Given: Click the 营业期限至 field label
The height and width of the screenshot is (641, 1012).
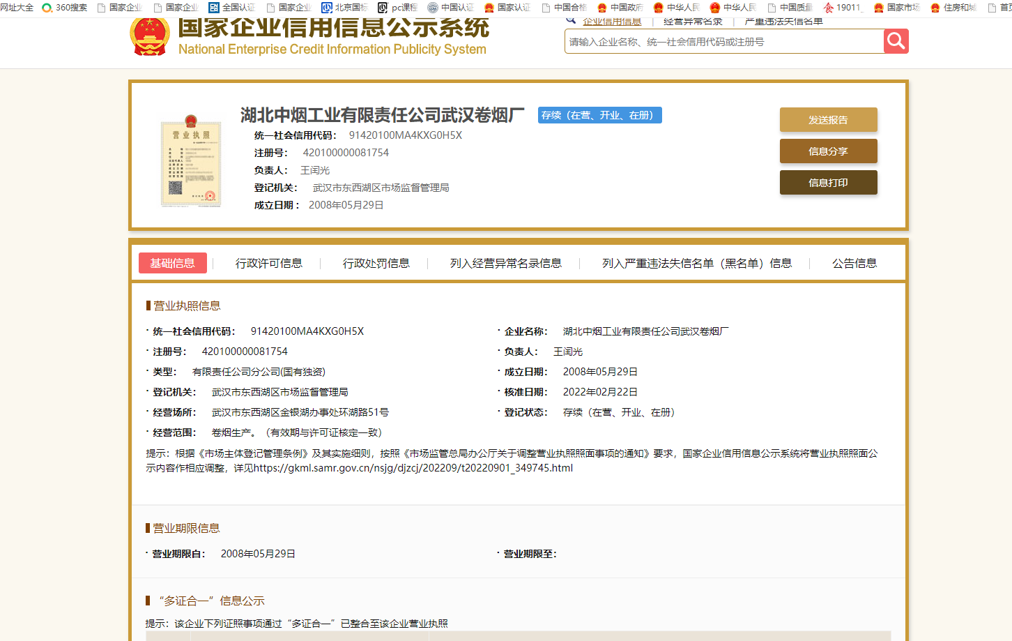Looking at the screenshot, I should pyautogui.click(x=530, y=554).
